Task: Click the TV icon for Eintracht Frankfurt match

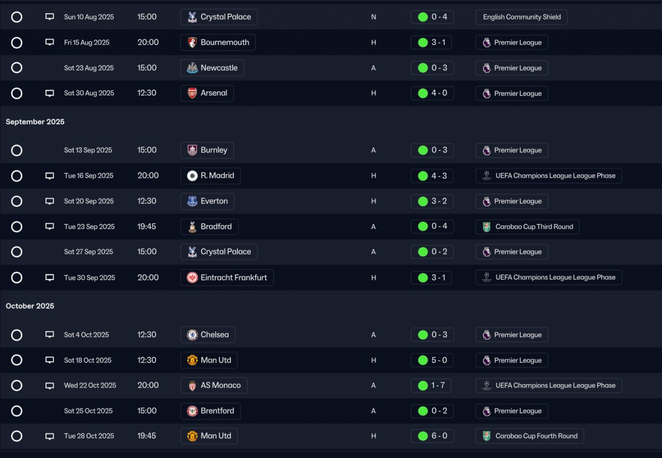Action: point(50,277)
